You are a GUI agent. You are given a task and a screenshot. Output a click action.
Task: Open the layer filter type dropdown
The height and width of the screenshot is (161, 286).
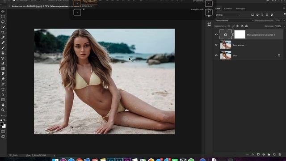click(x=228, y=15)
